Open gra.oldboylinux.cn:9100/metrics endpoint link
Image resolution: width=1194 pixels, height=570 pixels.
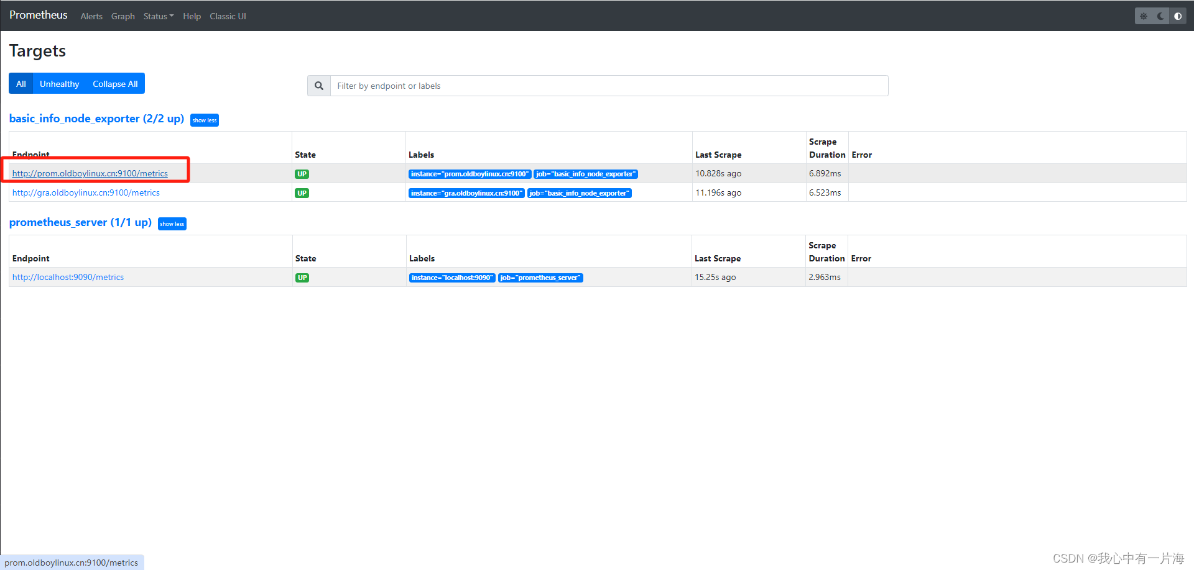86,192
